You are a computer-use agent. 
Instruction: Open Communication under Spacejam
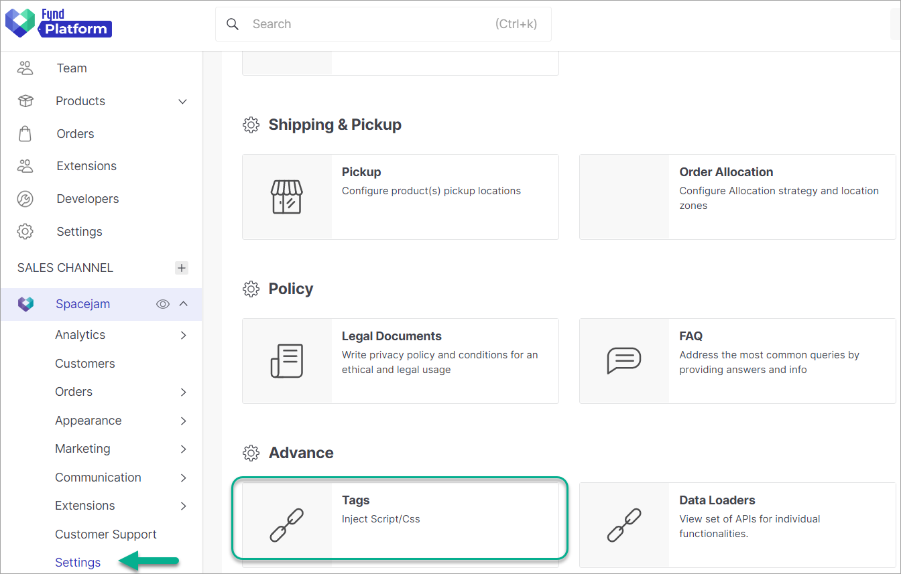[98, 478]
